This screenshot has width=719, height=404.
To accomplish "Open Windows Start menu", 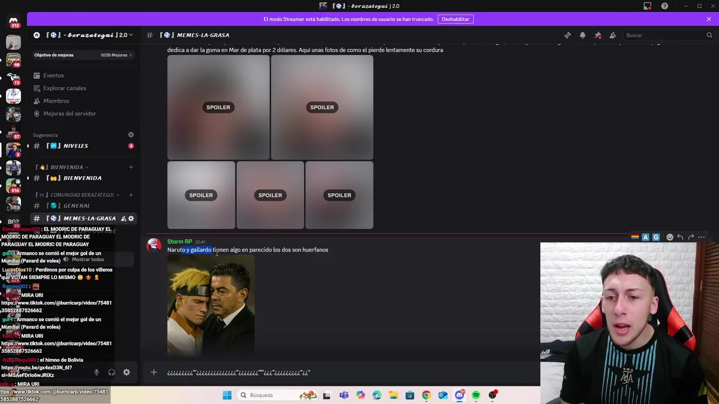I will click(227, 395).
